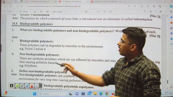Click the Save as icon in PDF toolbar
This screenshot has height=97, width=173.
[x=161, y=11]
